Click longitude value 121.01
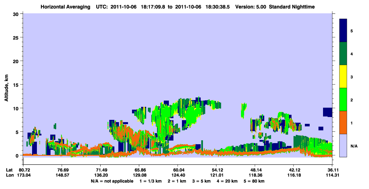The width and height of the screenshot is (369, 189). pos(216,175)
